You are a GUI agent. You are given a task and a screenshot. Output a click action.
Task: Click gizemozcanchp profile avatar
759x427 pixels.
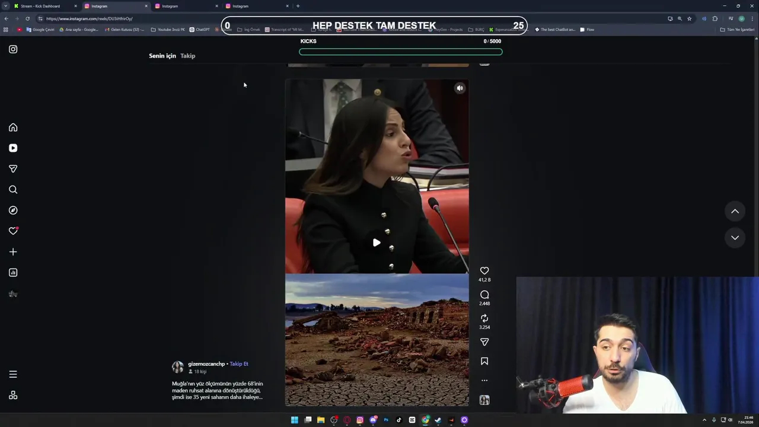[178, 367]
